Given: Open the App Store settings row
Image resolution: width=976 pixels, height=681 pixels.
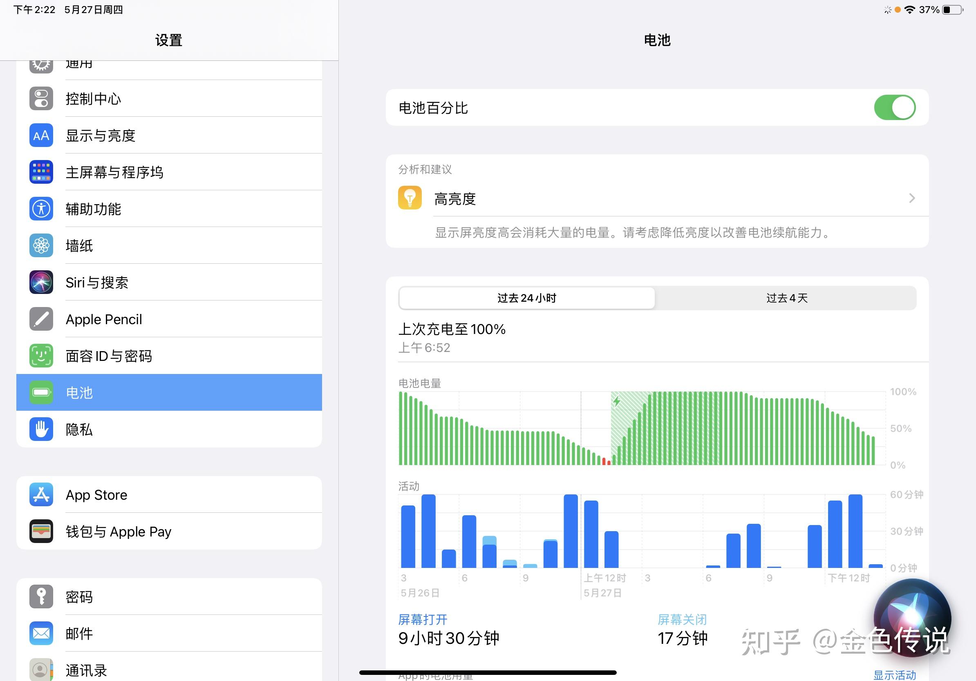Looking at the screenshot, I should [x=169, y=494].
